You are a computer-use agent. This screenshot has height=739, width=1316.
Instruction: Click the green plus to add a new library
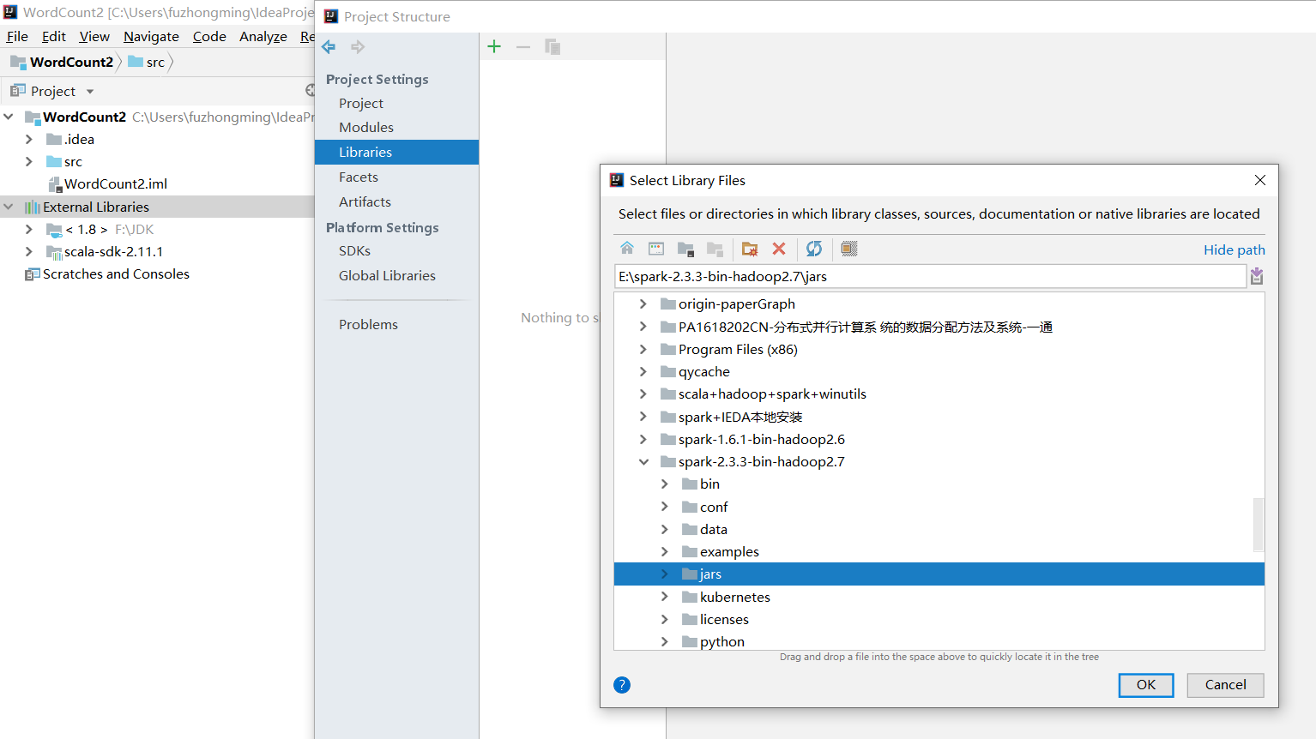point(494,46)
